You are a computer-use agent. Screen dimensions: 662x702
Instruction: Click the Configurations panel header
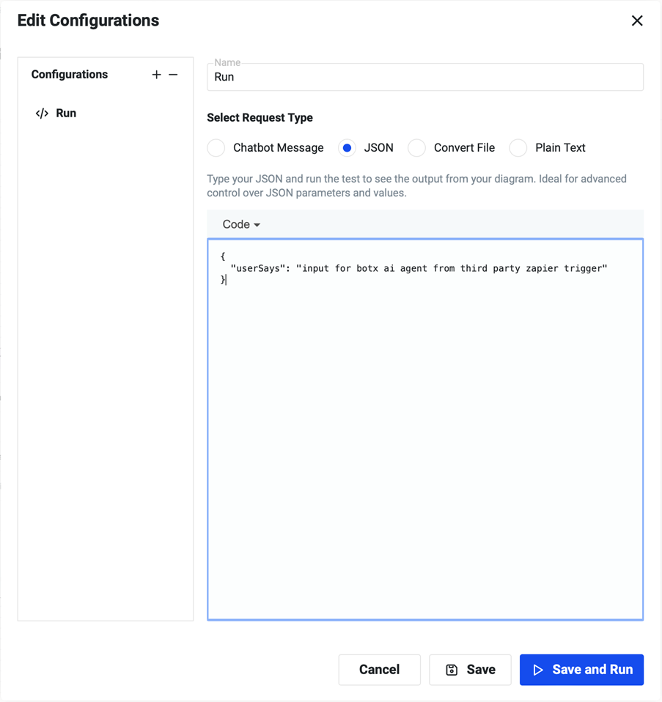point(69,74)
